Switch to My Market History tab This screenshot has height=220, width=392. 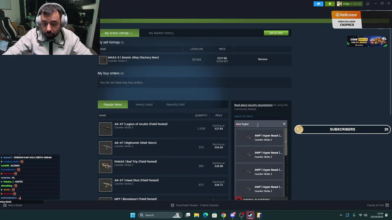click(161, 33)
